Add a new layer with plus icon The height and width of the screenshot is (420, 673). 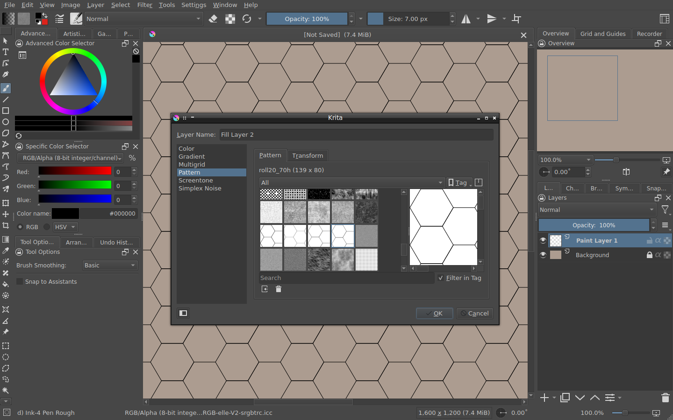544,398
